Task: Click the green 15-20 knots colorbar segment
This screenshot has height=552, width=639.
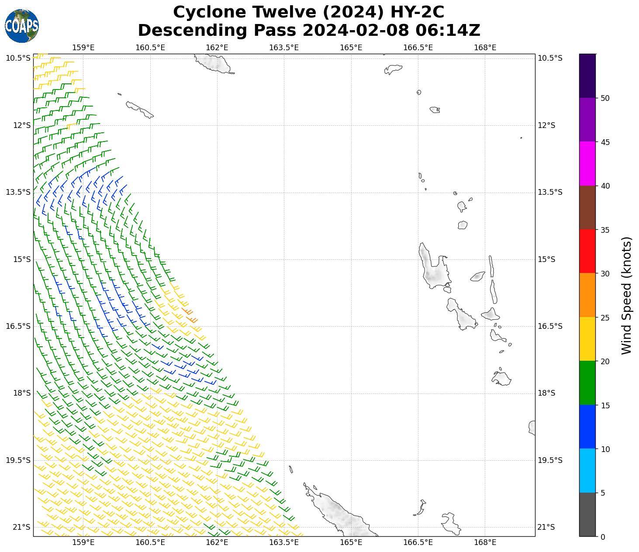Action: (x=587, y=383)
